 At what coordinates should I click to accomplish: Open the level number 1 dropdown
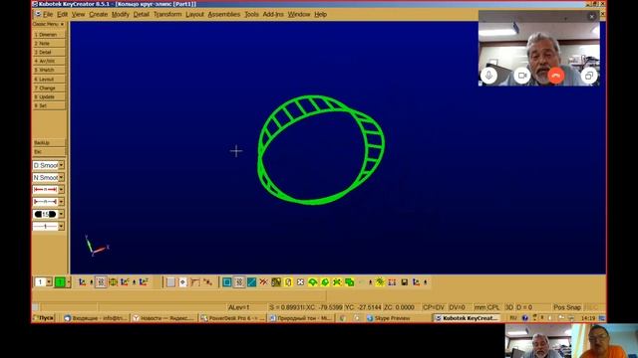49,282
